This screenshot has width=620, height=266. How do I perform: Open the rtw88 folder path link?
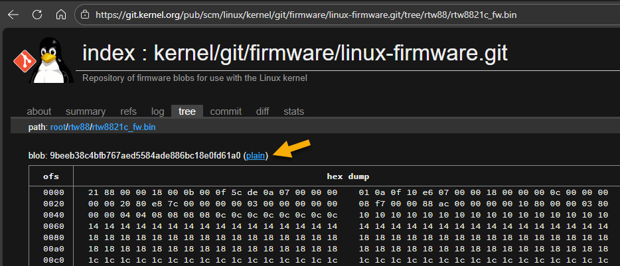click(x=79, y=127)
